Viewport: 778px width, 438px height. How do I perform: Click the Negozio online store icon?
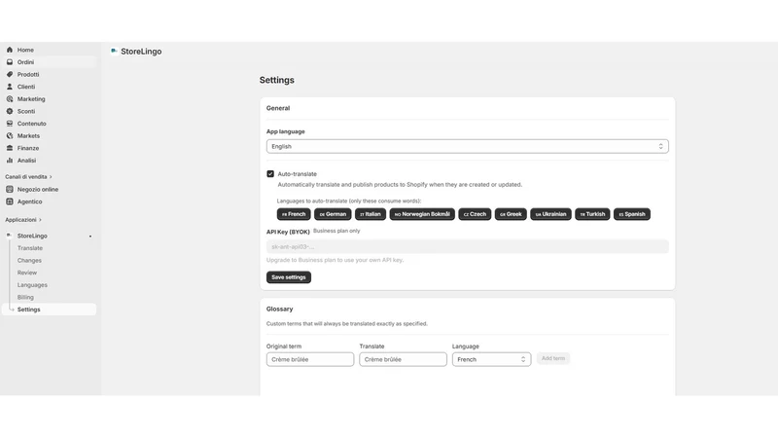10,189
